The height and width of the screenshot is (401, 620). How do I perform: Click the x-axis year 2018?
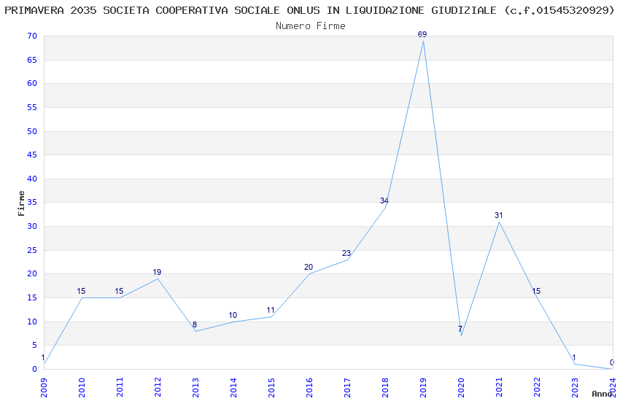(385, 387)
